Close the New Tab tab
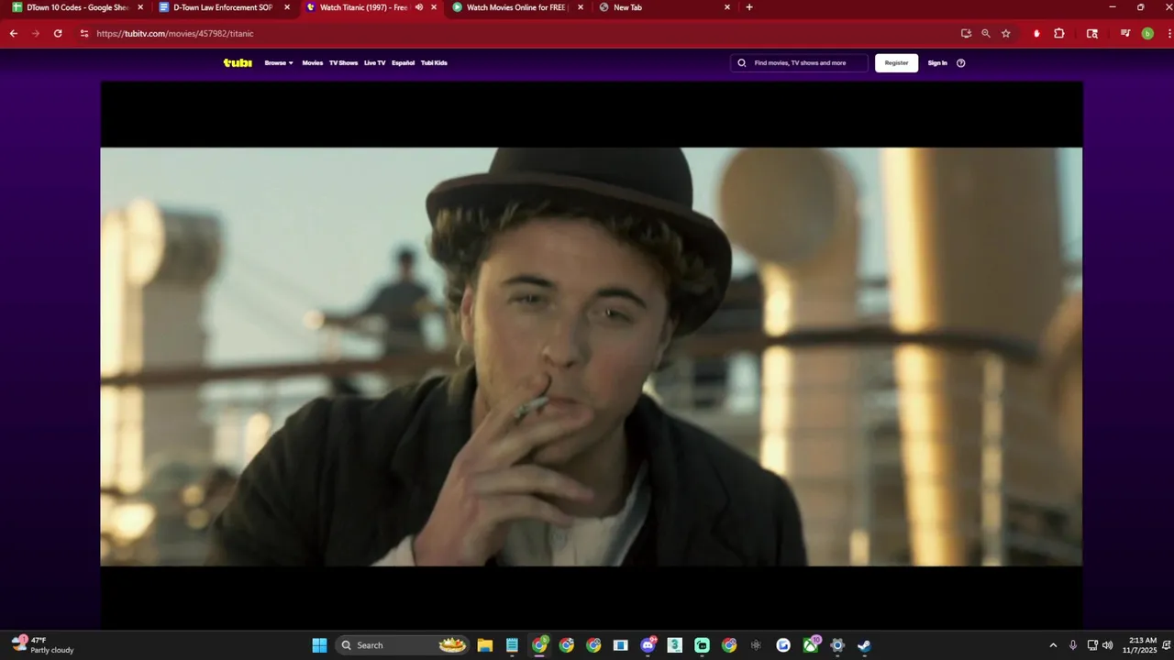 coord(727,7)
